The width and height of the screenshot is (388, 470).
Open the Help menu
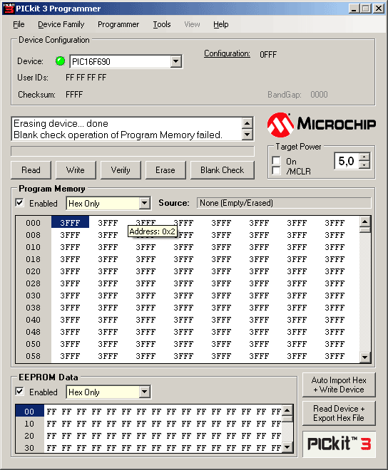[221, 24]
